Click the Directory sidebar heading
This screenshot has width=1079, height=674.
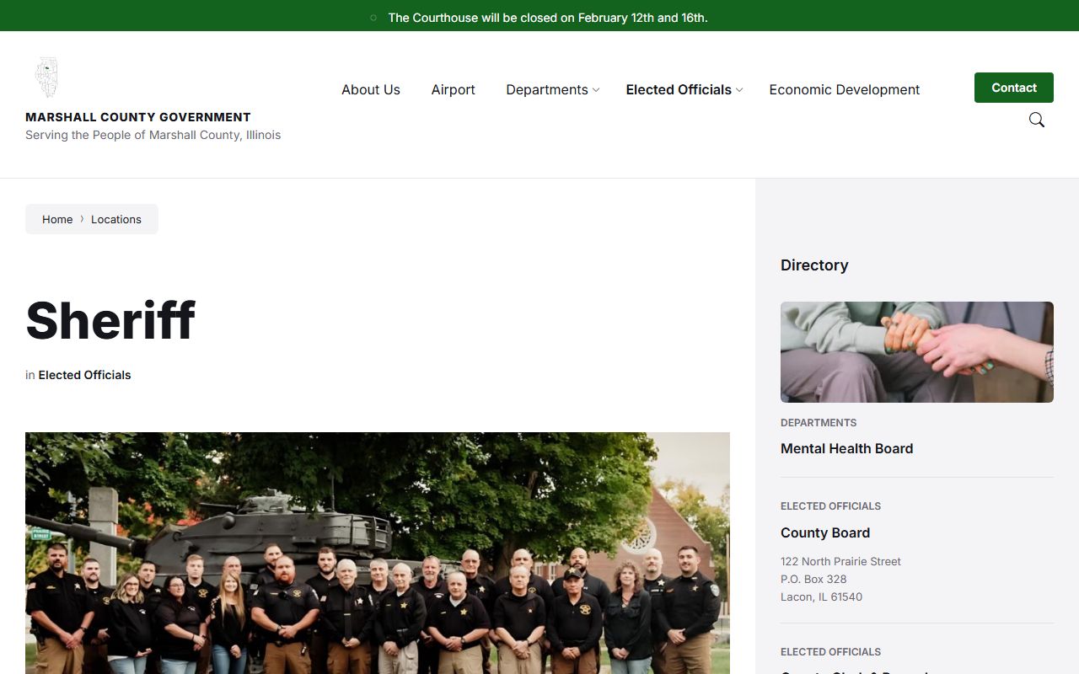814,265
